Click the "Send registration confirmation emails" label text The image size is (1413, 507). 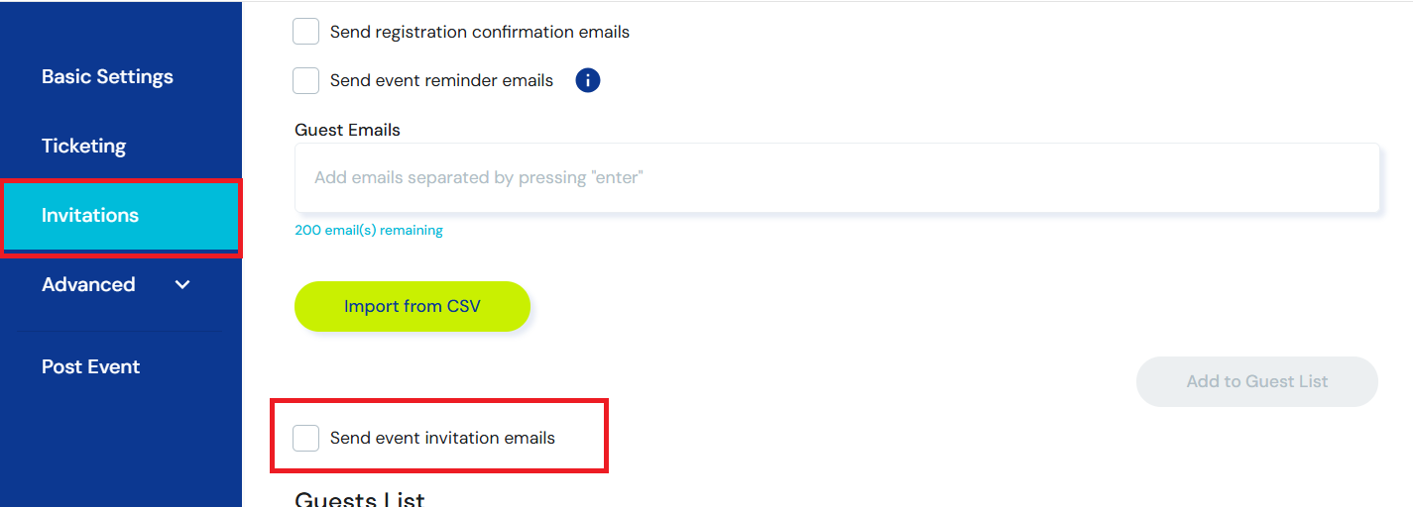click(480, 32)
